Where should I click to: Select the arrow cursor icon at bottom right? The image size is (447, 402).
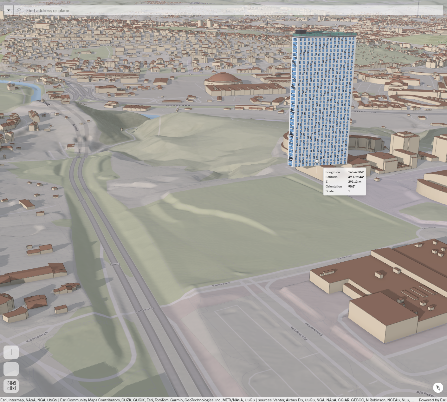pos(438,387)
